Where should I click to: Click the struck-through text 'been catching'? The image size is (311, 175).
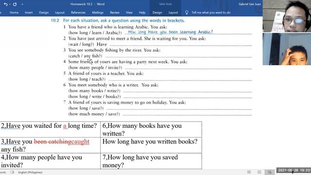(x=52, y=141)
